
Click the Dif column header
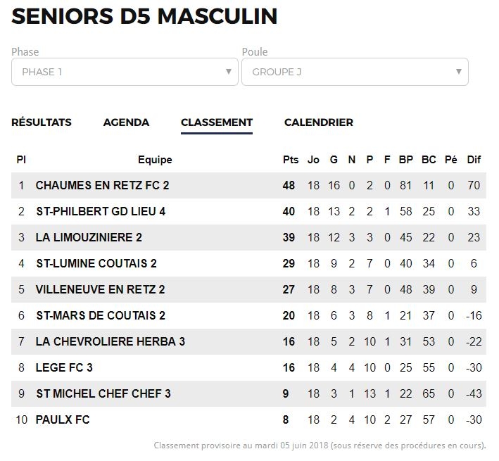click(474, 160)
